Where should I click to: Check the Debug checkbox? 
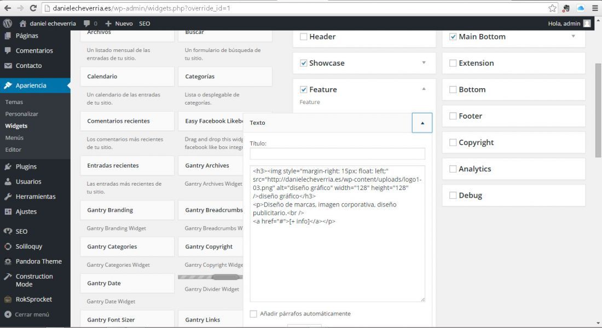pos(453,195)
